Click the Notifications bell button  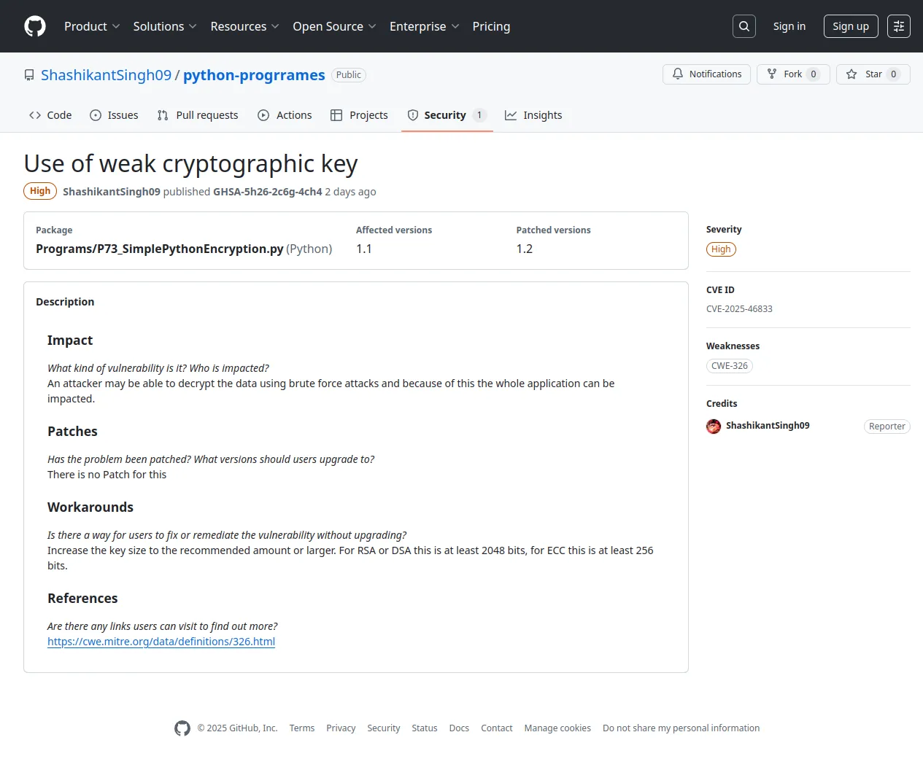click(706, 74)
